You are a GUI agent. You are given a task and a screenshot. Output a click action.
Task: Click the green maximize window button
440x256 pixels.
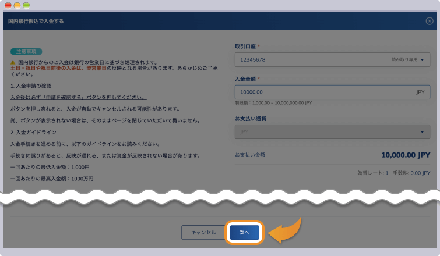click(x=26, y=5)
